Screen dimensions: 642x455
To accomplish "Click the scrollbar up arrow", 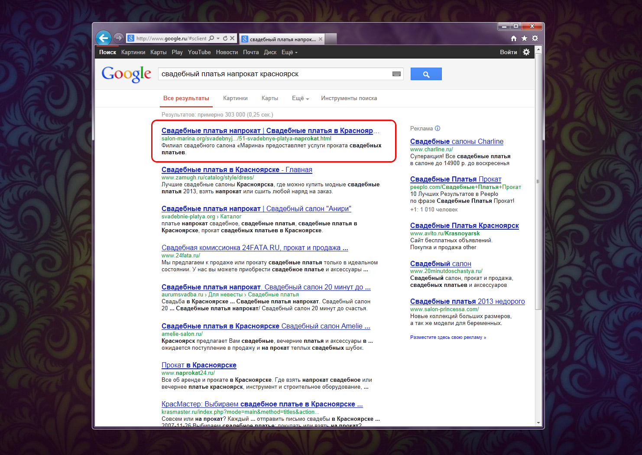I will click(538, 49).
